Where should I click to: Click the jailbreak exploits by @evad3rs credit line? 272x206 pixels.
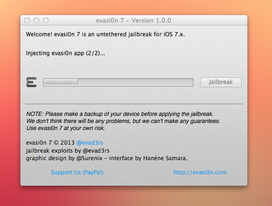click(68, 151)
